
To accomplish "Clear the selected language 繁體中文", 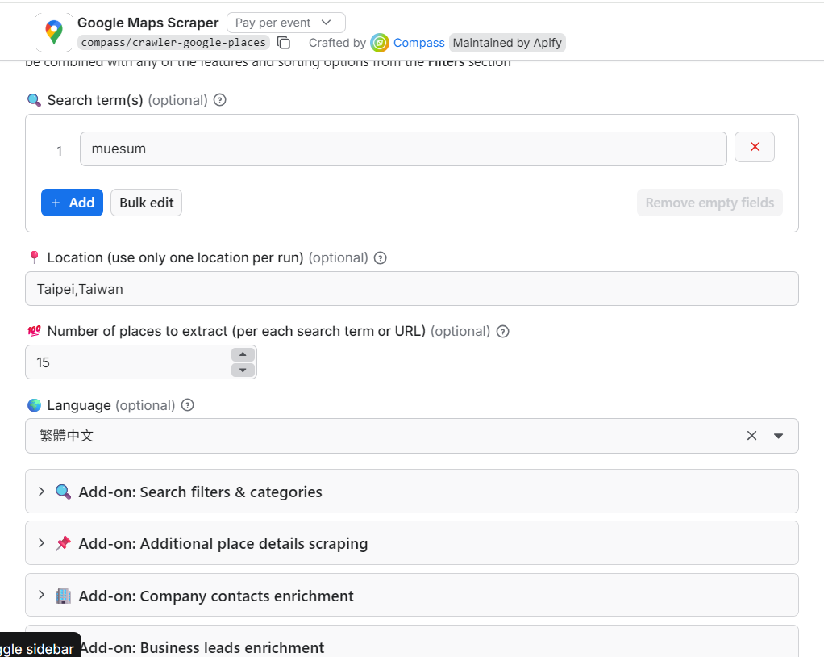I will (x=751, y=436).
